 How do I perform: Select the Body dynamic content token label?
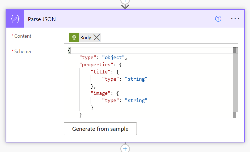point(86,38)
